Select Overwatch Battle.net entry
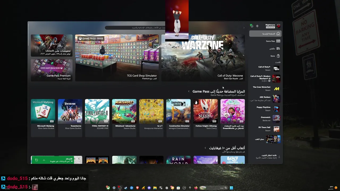Screen dimensions: 340x191 [x=265, y=119]
